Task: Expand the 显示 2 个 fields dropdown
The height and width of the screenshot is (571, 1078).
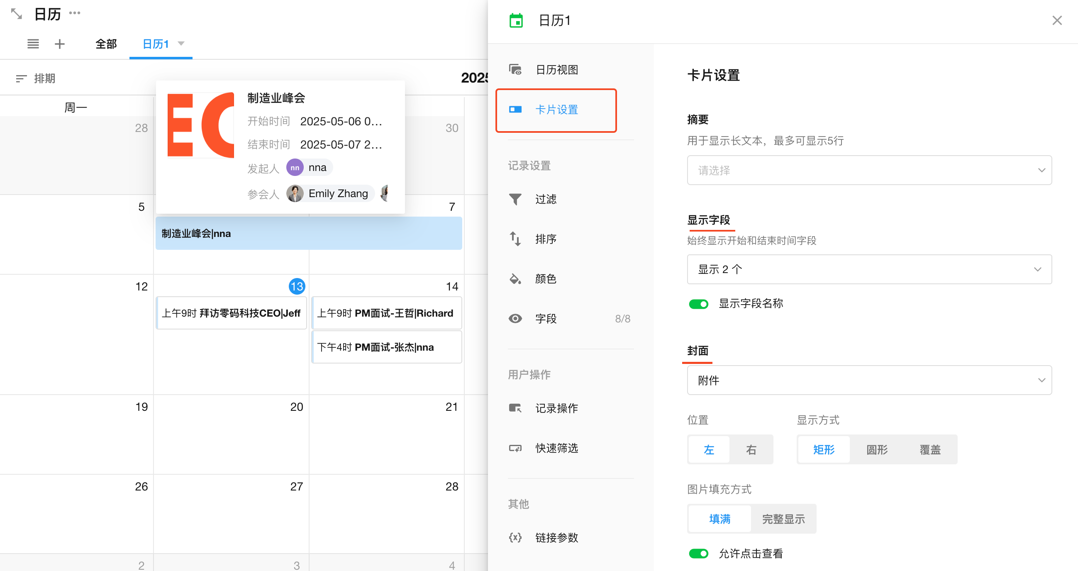Action: click(x=869, y=269)
